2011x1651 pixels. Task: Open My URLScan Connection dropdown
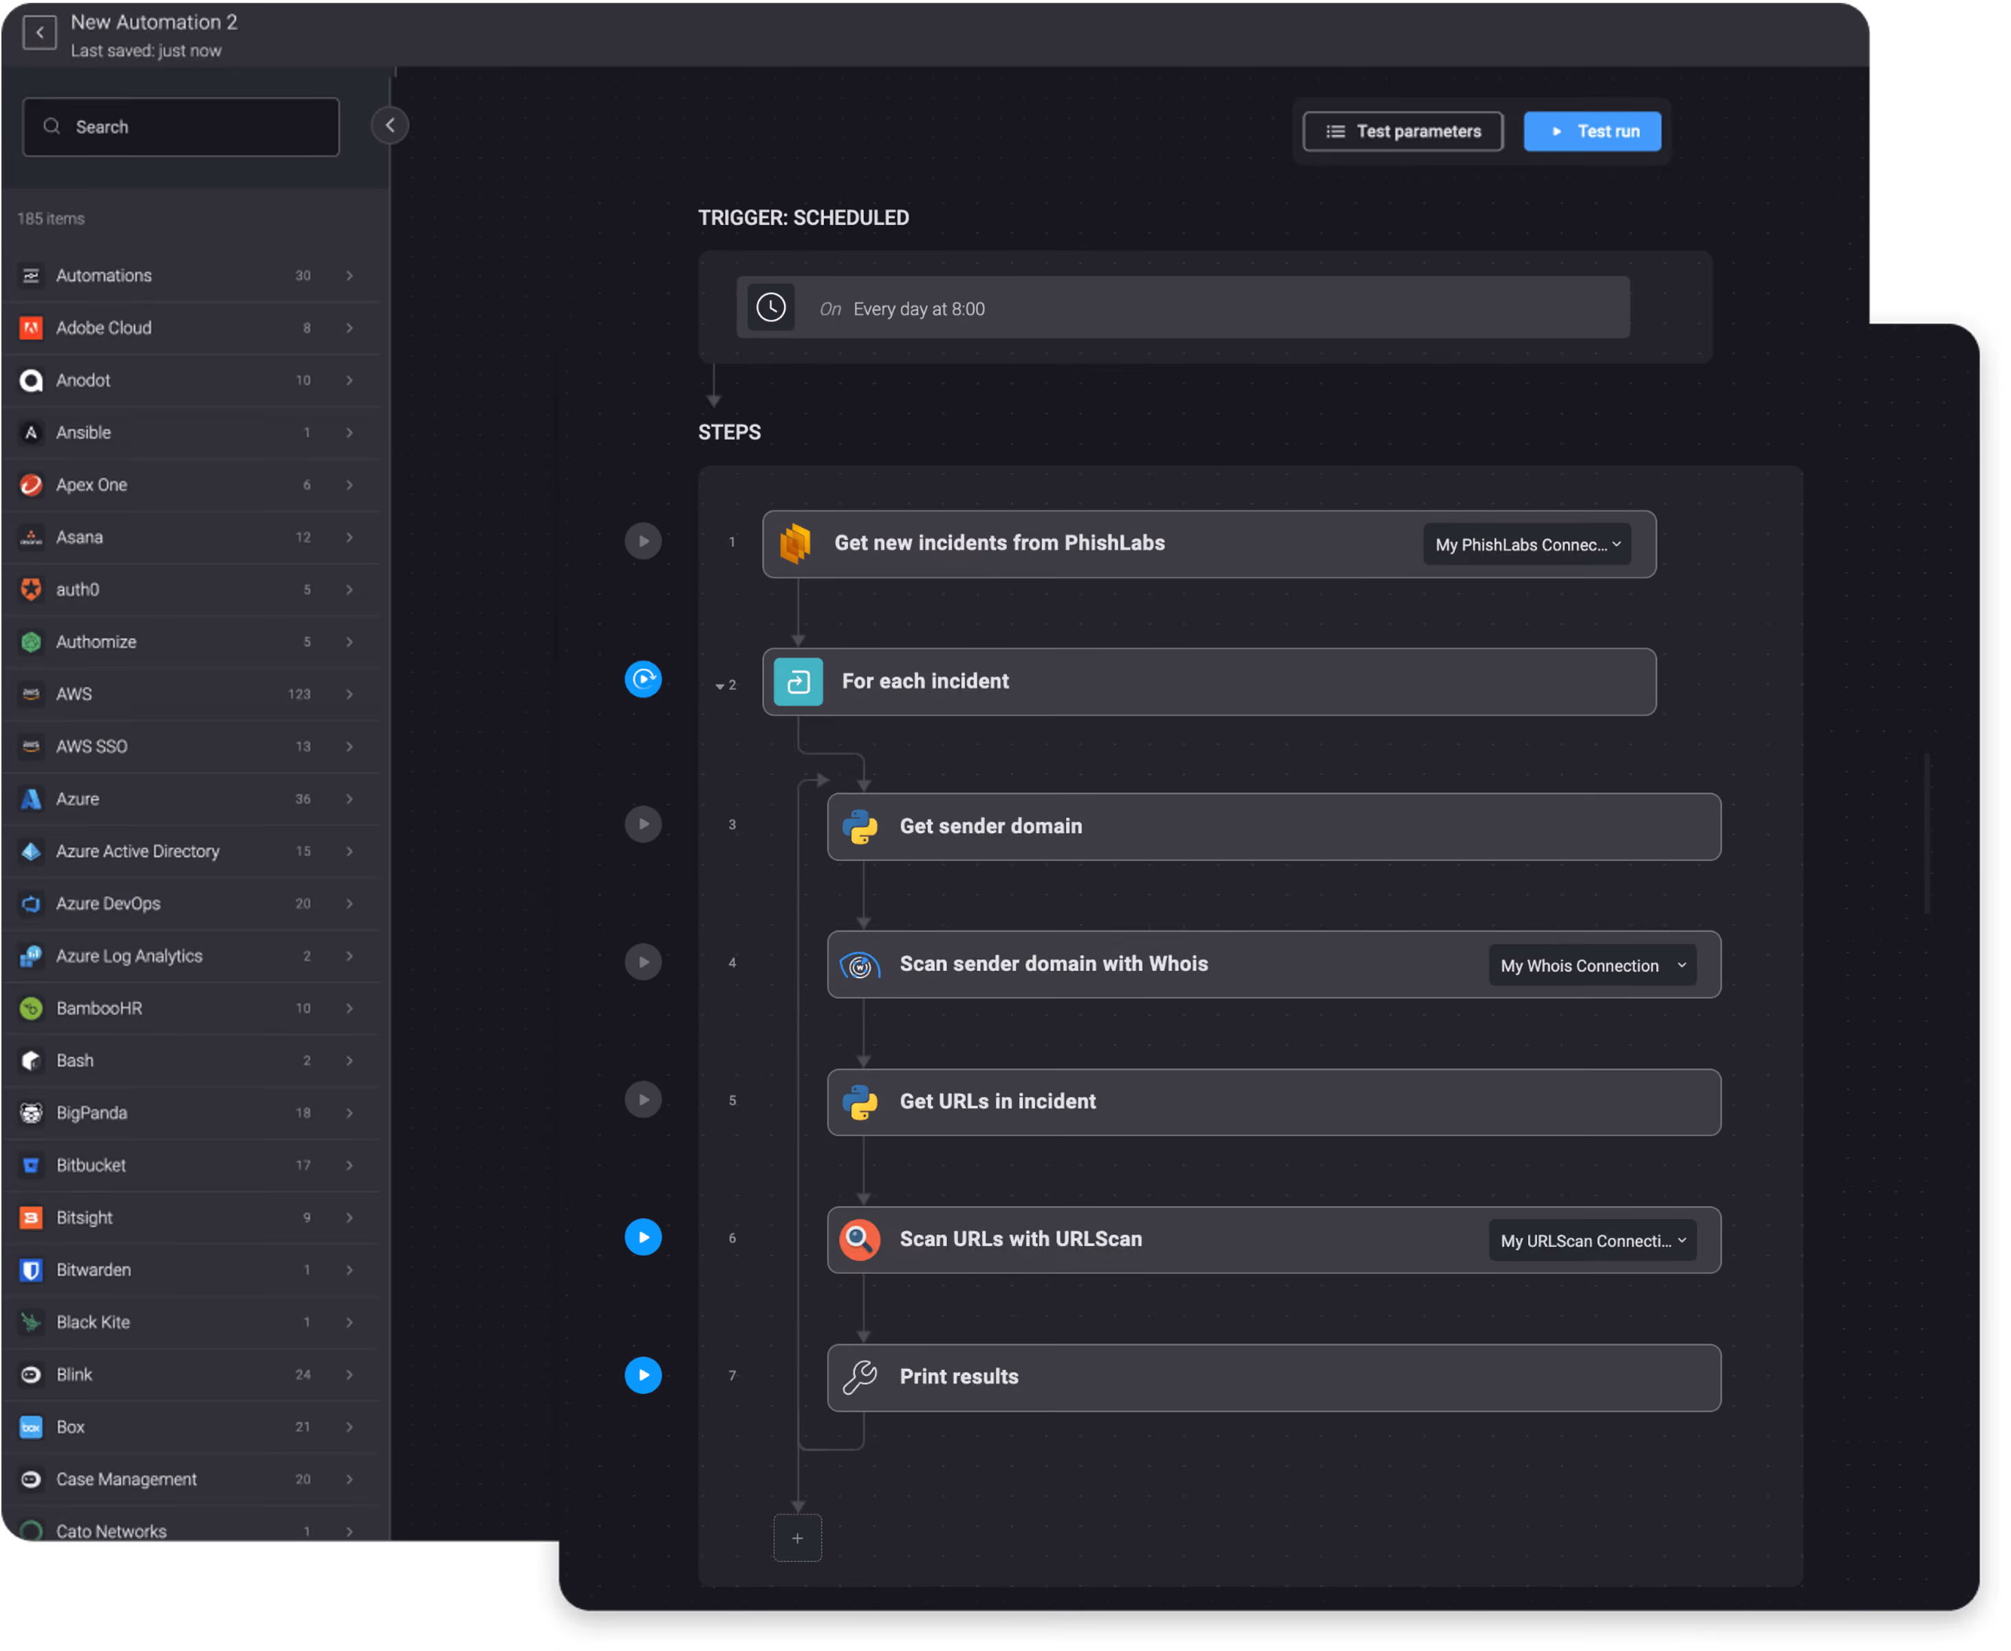pyautogui.click(x=1592, y=1240)
